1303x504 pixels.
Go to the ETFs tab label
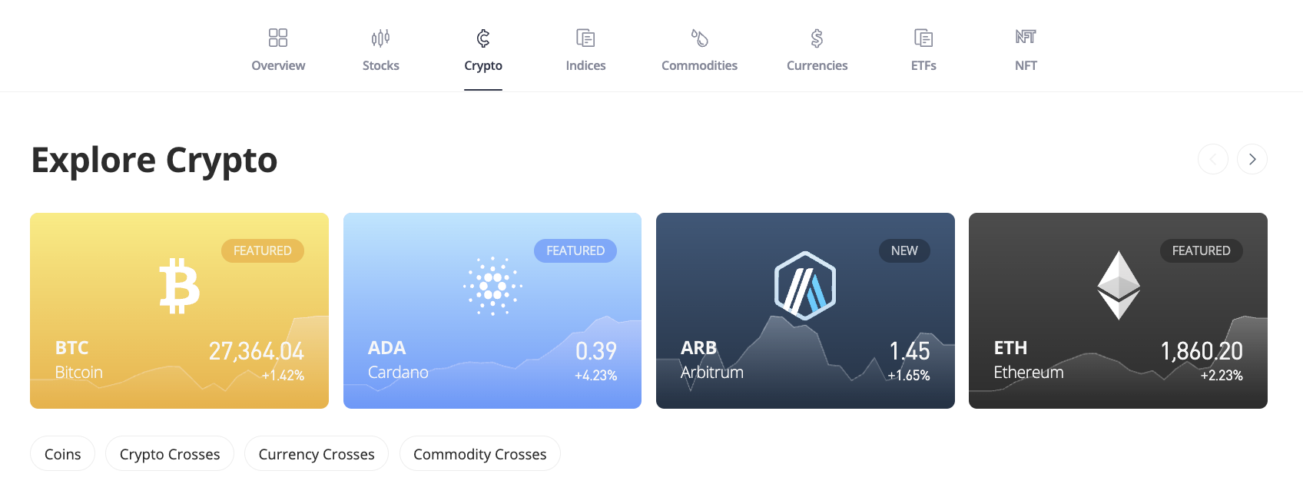coord(923,66)
